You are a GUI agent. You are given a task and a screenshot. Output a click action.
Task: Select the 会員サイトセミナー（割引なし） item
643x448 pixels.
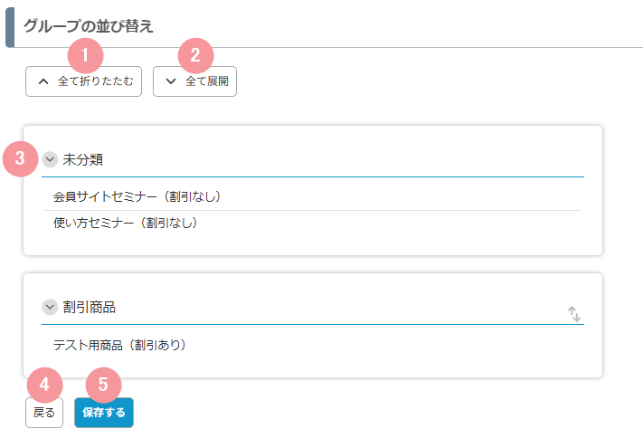click(x=313, y=197)
